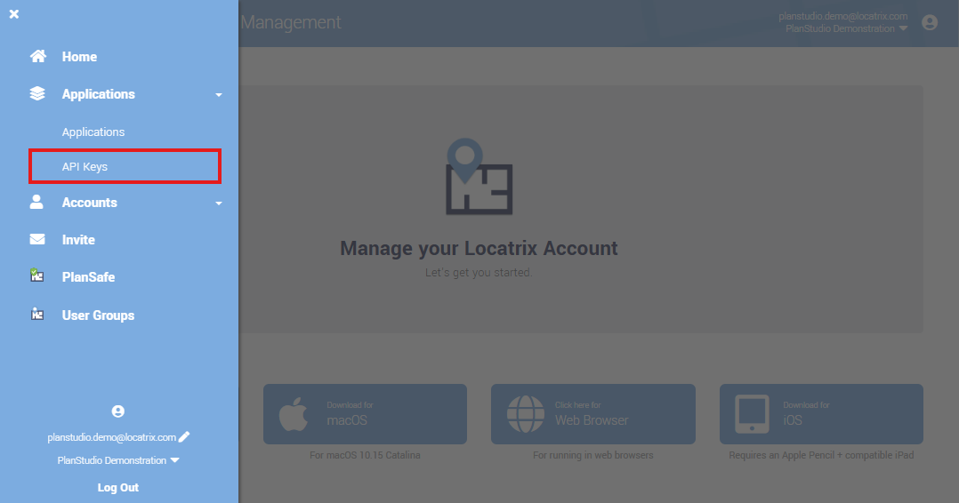Click the header email address text
Image resolution: width=959 pixels, height=503 pixels.
pyautogui.click(x=842, y=16)
